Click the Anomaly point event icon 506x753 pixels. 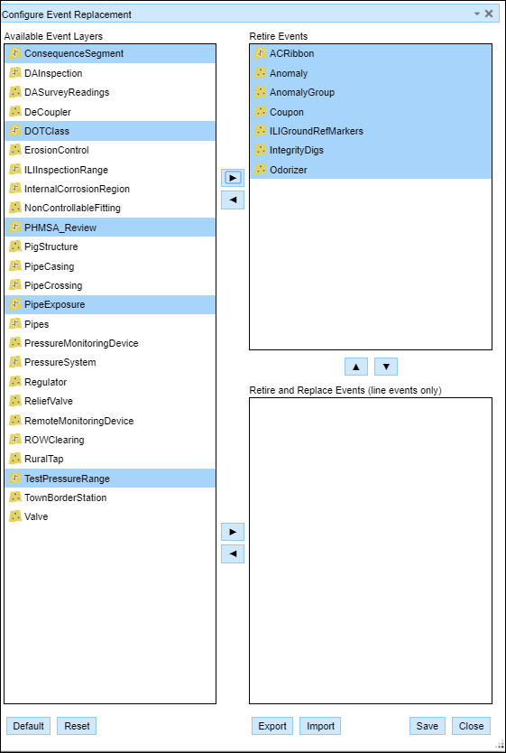tap(261, 73)
